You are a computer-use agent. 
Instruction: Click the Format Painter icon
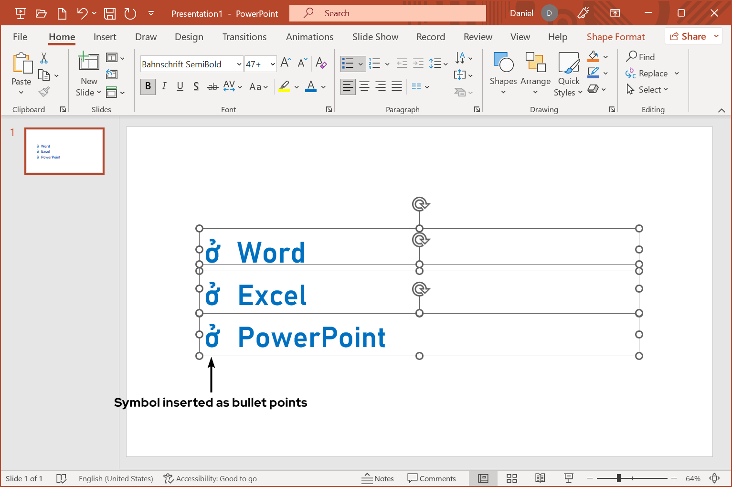coord(44,92)
